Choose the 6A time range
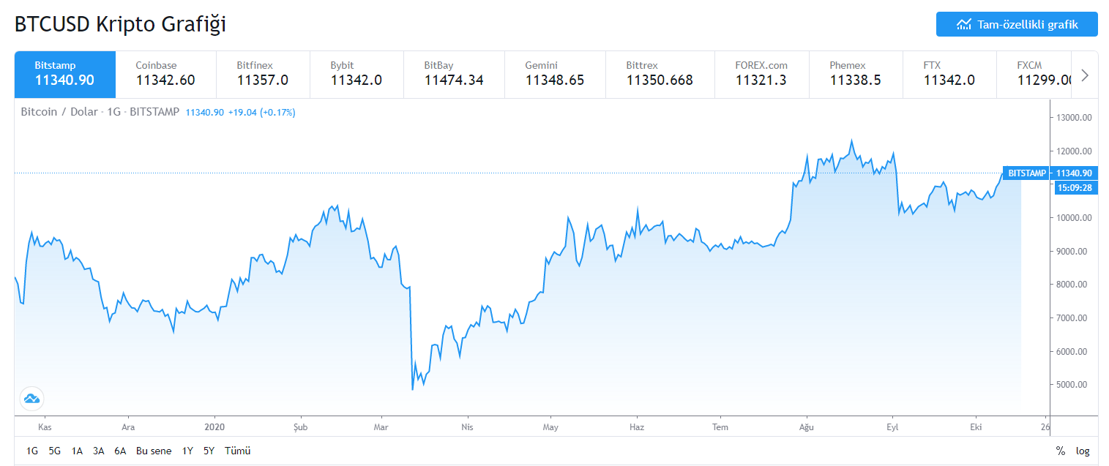1109x466 pixels. 120,451
